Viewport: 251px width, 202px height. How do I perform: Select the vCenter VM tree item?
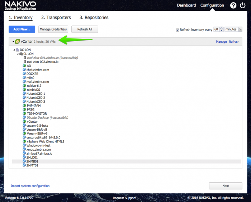(x=32, y=122)
